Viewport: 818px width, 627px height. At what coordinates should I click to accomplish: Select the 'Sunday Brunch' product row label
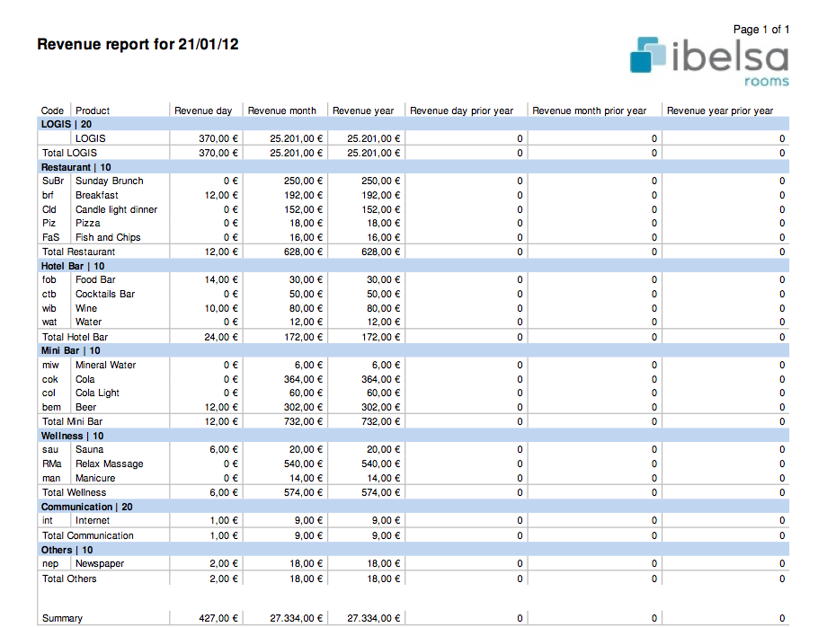pos(109,181)
